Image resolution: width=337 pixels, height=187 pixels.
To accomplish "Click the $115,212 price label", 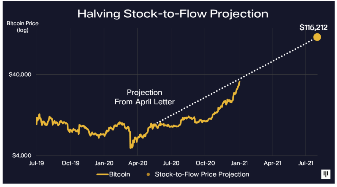I will click(x=313, y=28).
